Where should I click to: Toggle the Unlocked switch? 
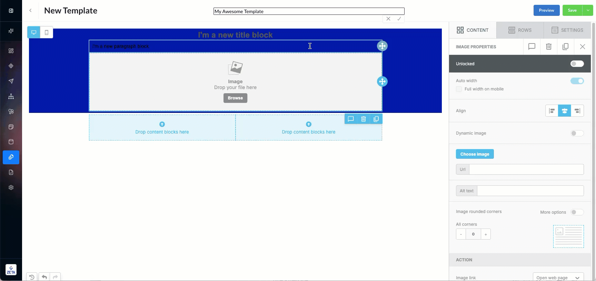pyautogui.click(x=577, y=64)
